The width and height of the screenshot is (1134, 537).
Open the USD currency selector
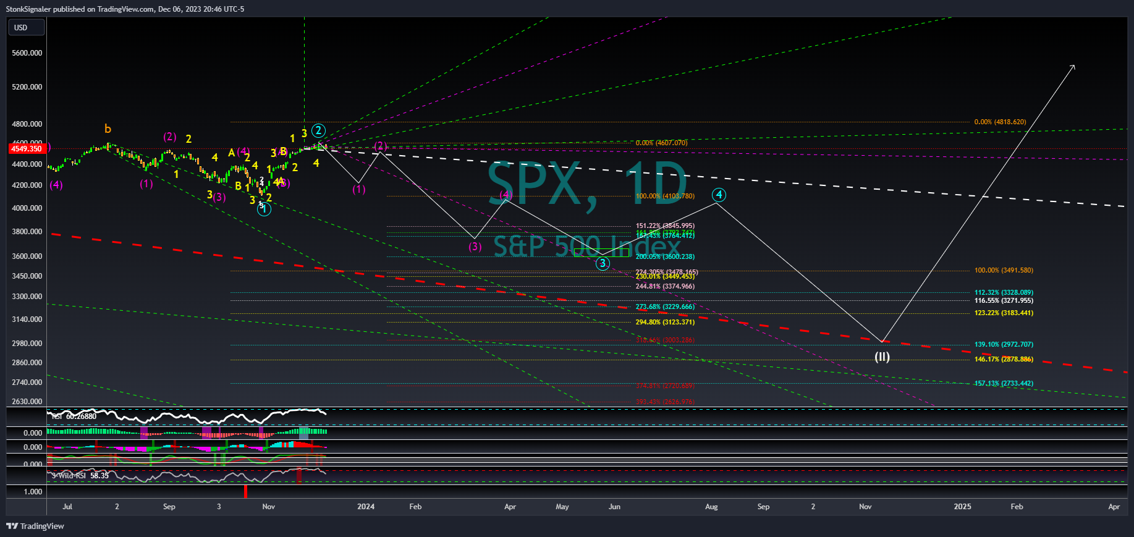[27, 27]
